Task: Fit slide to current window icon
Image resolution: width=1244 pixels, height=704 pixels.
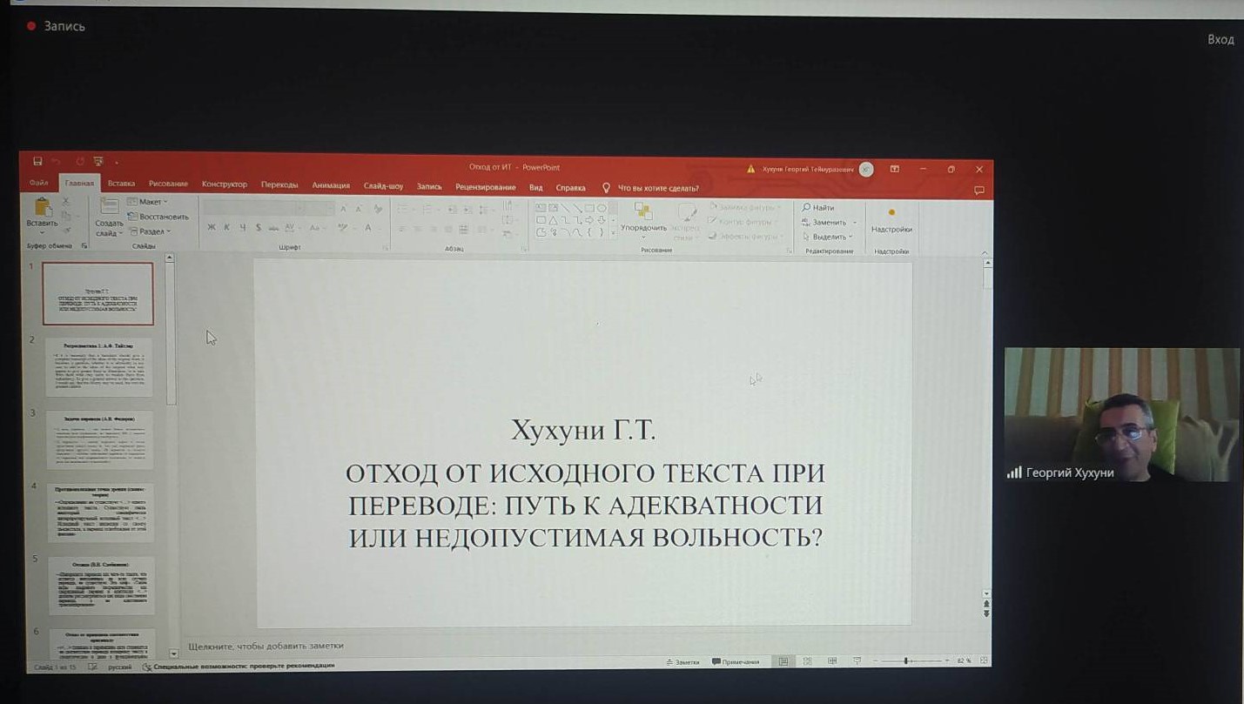Action: (x=985, y=661)
